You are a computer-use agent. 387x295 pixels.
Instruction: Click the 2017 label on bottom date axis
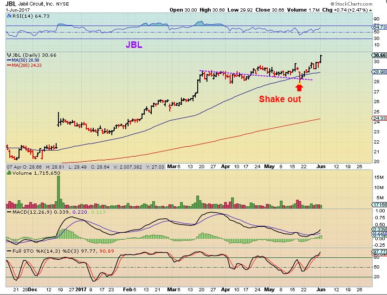pos(81,289)
